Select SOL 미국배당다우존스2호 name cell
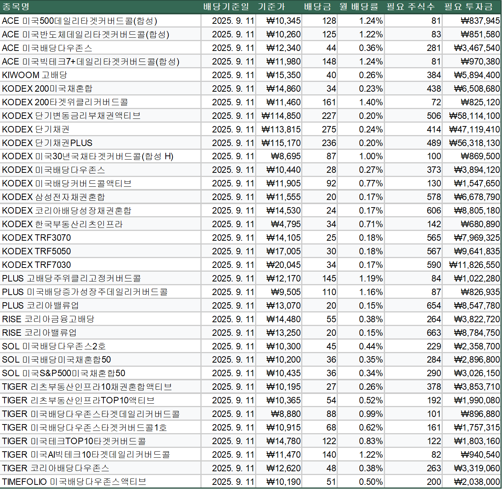The height and width of the screenshot is (489, 502). click(100, 346)
